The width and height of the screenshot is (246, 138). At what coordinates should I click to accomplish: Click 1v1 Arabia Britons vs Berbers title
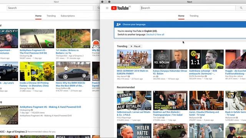67,52
